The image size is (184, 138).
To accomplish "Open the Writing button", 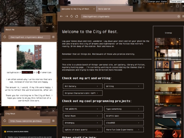I will (124, 86).
